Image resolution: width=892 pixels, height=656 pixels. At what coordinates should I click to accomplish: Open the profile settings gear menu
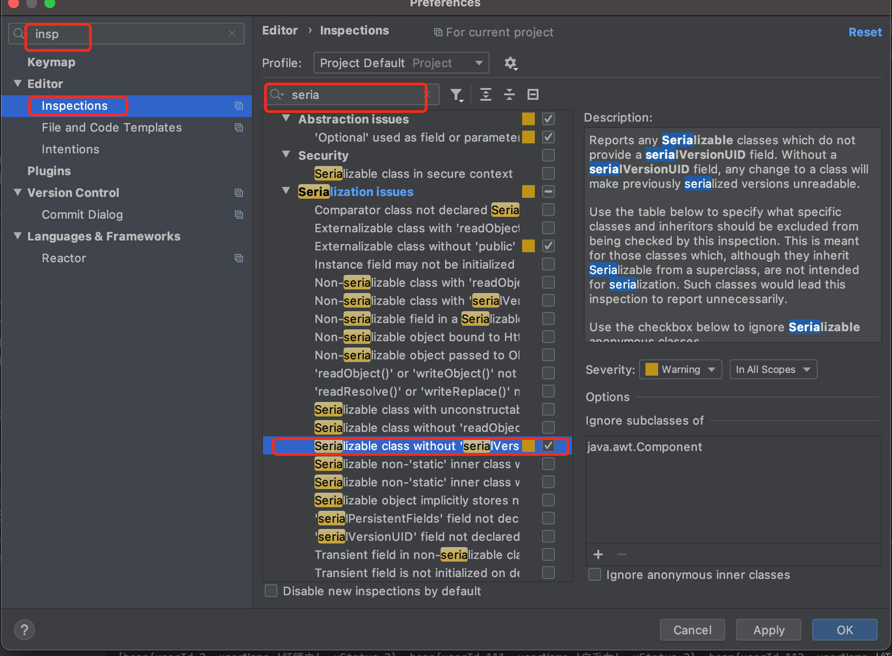pos(511,63)
